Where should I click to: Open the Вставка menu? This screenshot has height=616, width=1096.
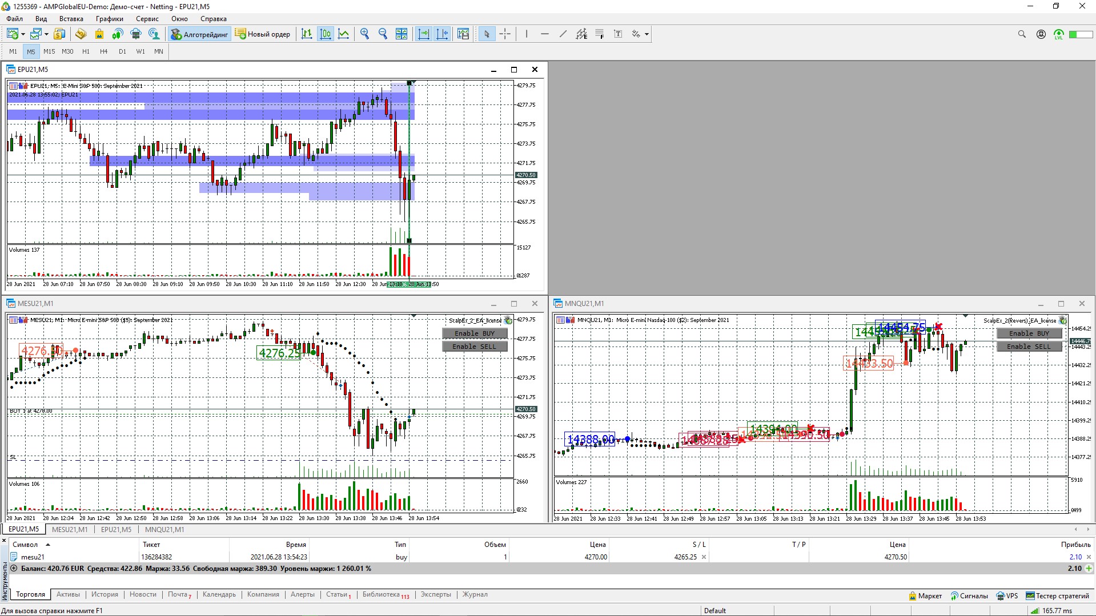pyautogui.click(x=71, y=19)
